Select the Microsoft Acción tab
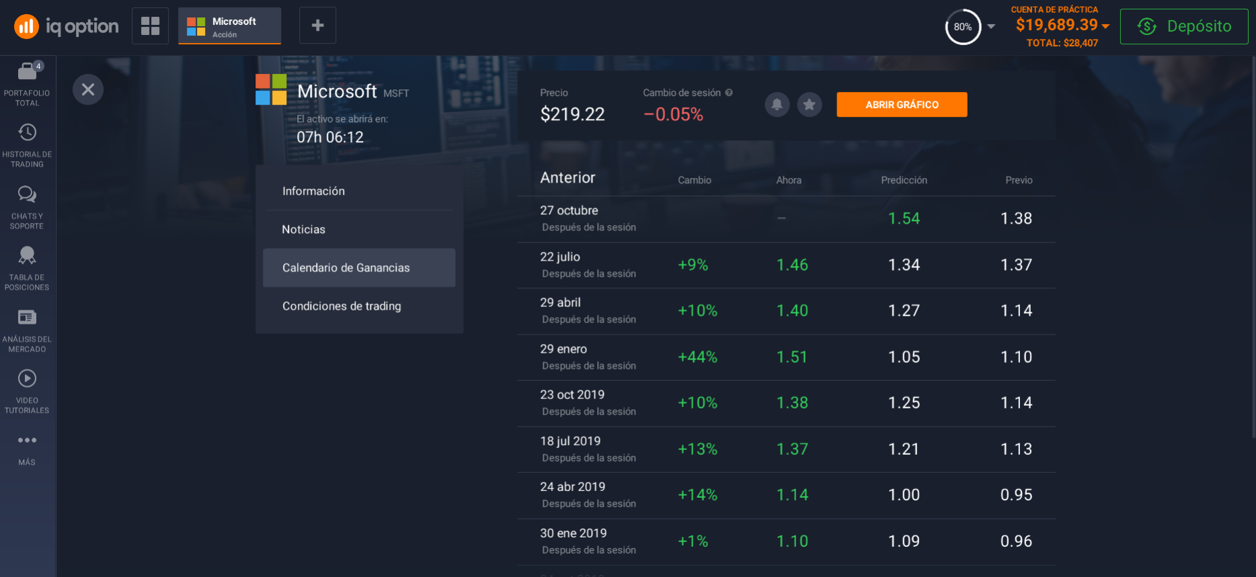The width and height of the screenshot is (1256, 577). tap(229, 26)
